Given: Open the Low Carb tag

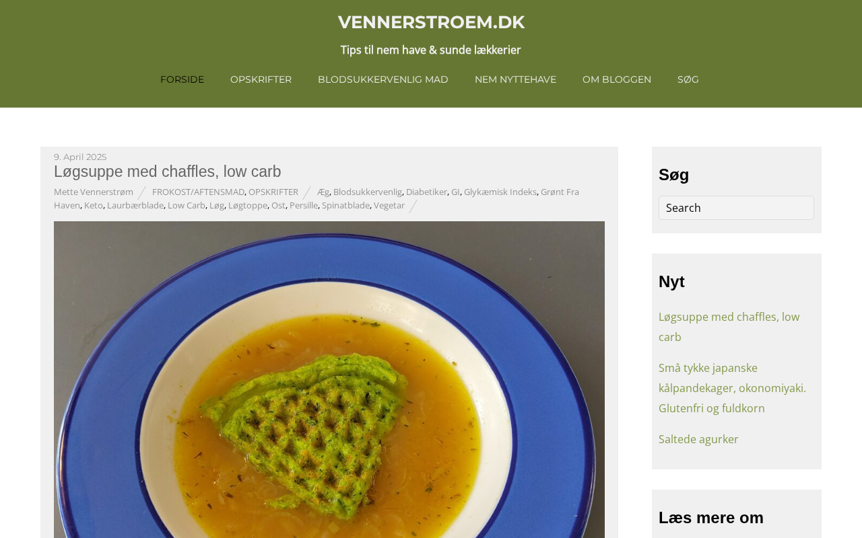Looking at the screenshot, I should 187,205.
